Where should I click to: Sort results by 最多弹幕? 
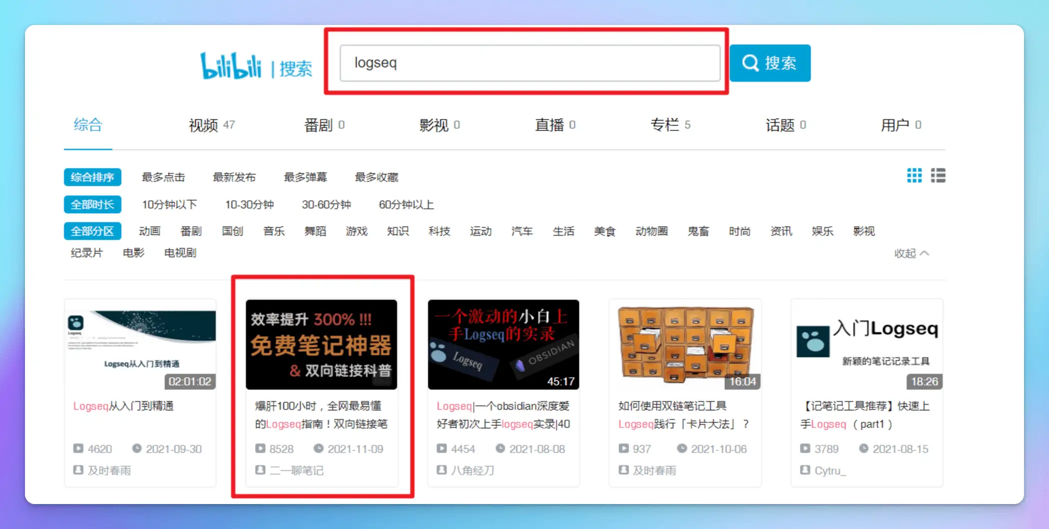(305, 177)
